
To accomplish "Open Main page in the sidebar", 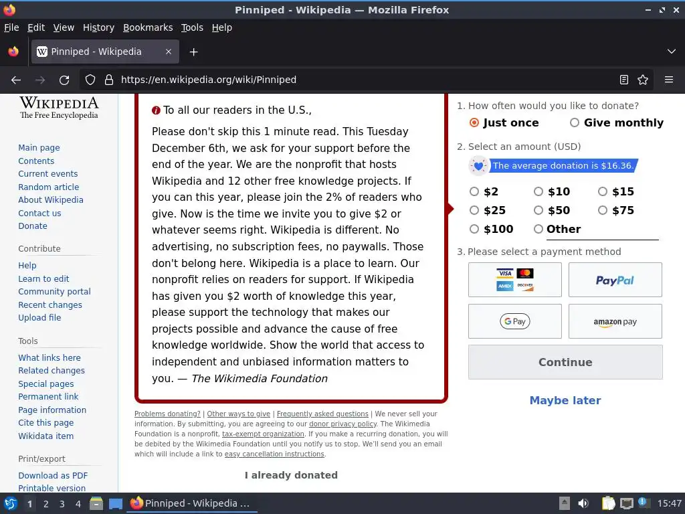I will (39, 148).
